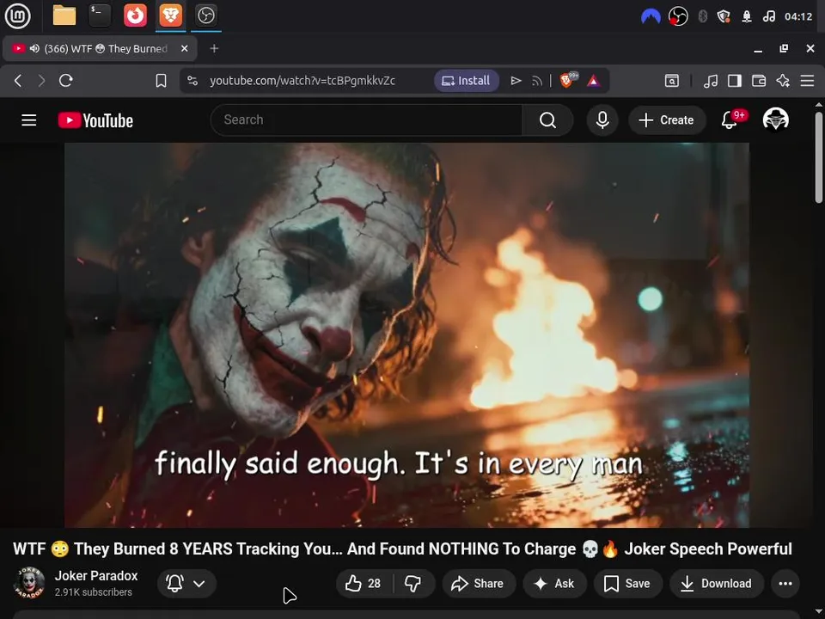Open the account avatar menu
The image size is (825, 619).
(x=775, y=120)
